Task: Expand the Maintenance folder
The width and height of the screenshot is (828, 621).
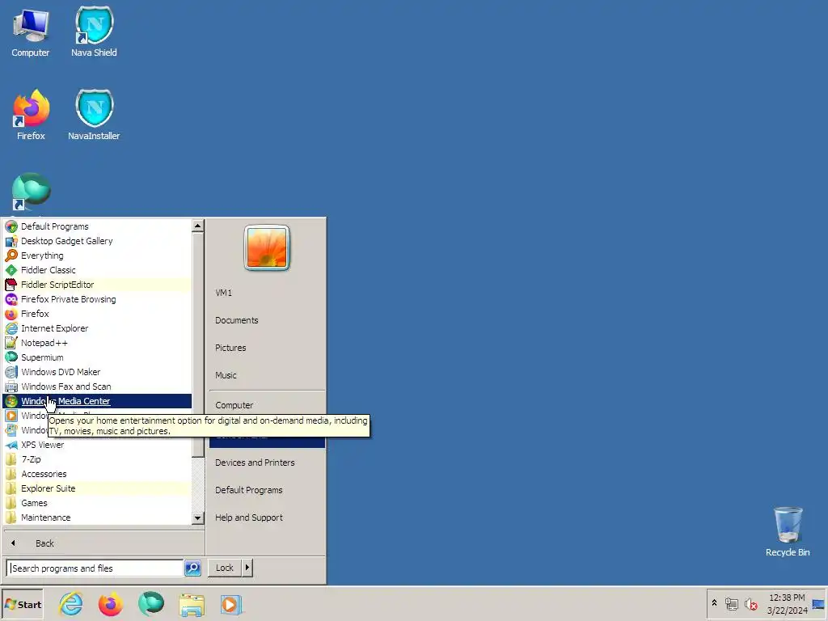Action: (97, 517)
